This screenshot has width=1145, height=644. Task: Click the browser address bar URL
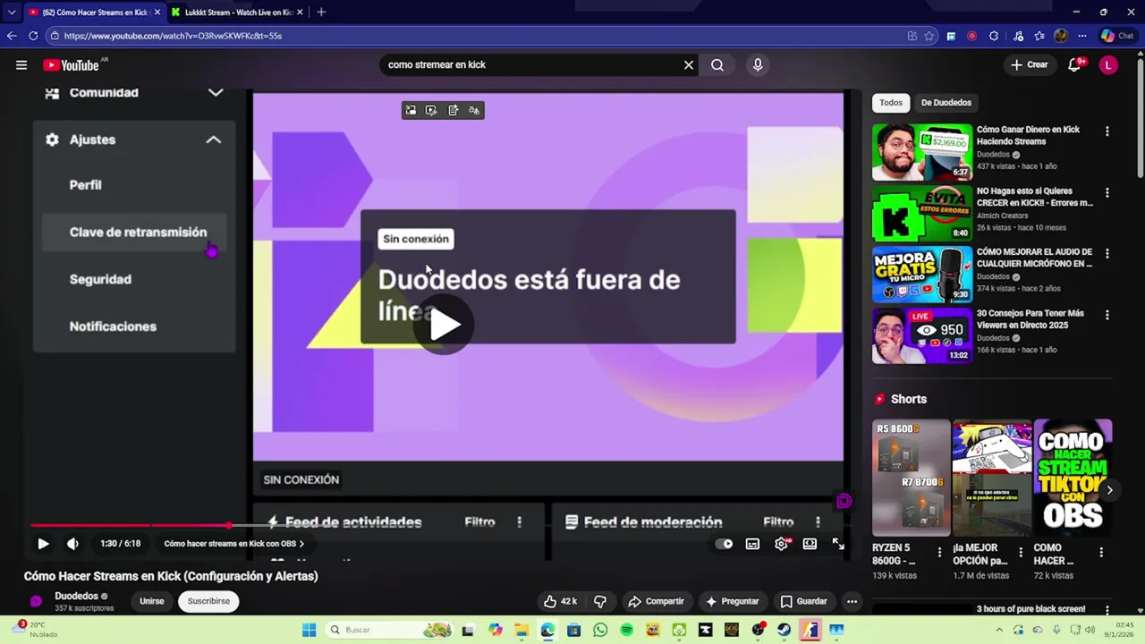173,36
